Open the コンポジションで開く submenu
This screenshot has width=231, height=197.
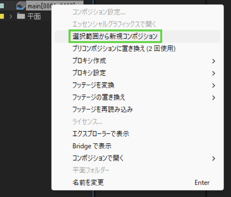(x=138, y=158)
